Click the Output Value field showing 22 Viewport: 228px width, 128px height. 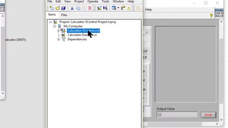(x=177, y=114)
